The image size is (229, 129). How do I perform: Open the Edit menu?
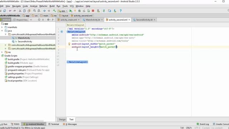[1, 6]
